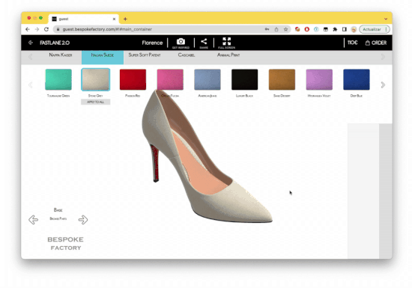The image size is (412, 288).
Task: Show previous color swatches with left chevron
Action: click(x=31, y=85)
